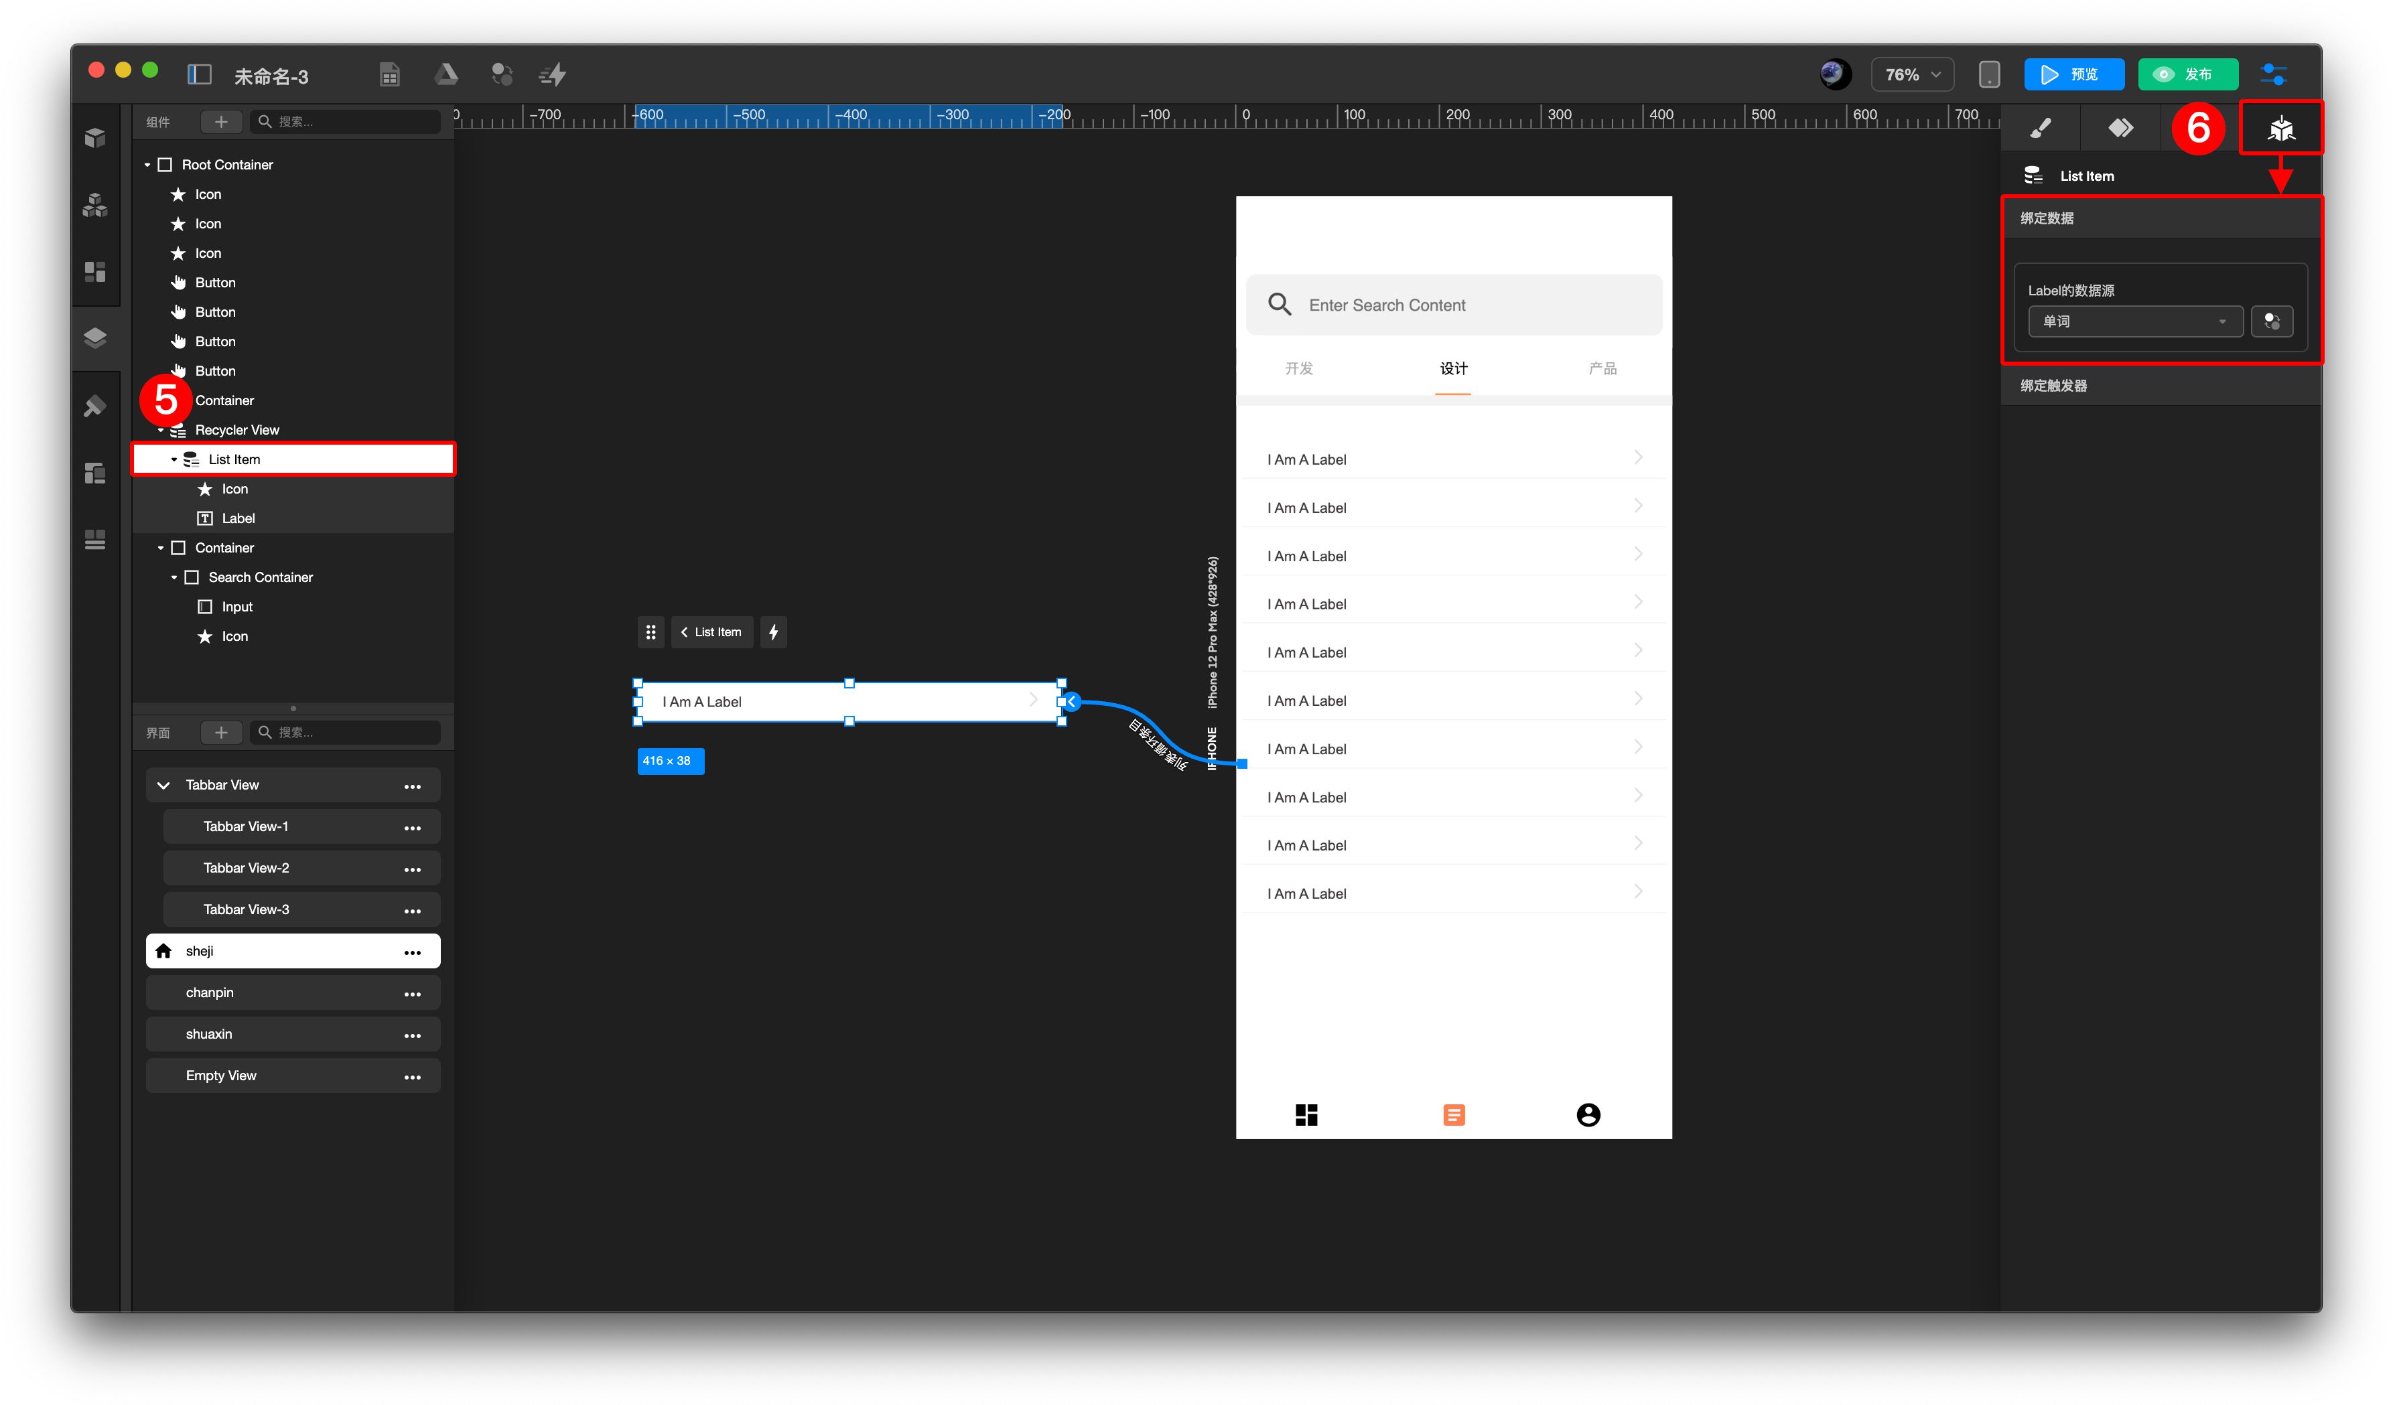
Task: Select the chanpin screen
Action: point(293,993)
